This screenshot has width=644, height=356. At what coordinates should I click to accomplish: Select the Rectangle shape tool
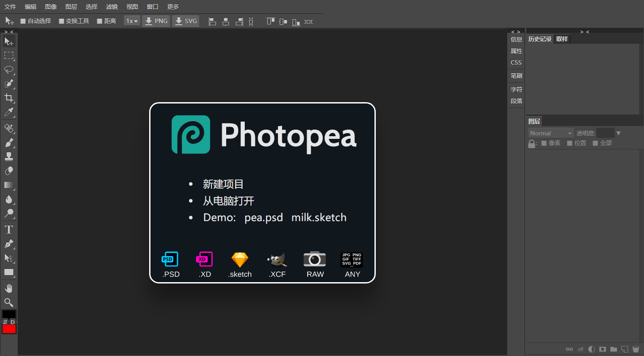coord(9,272)
